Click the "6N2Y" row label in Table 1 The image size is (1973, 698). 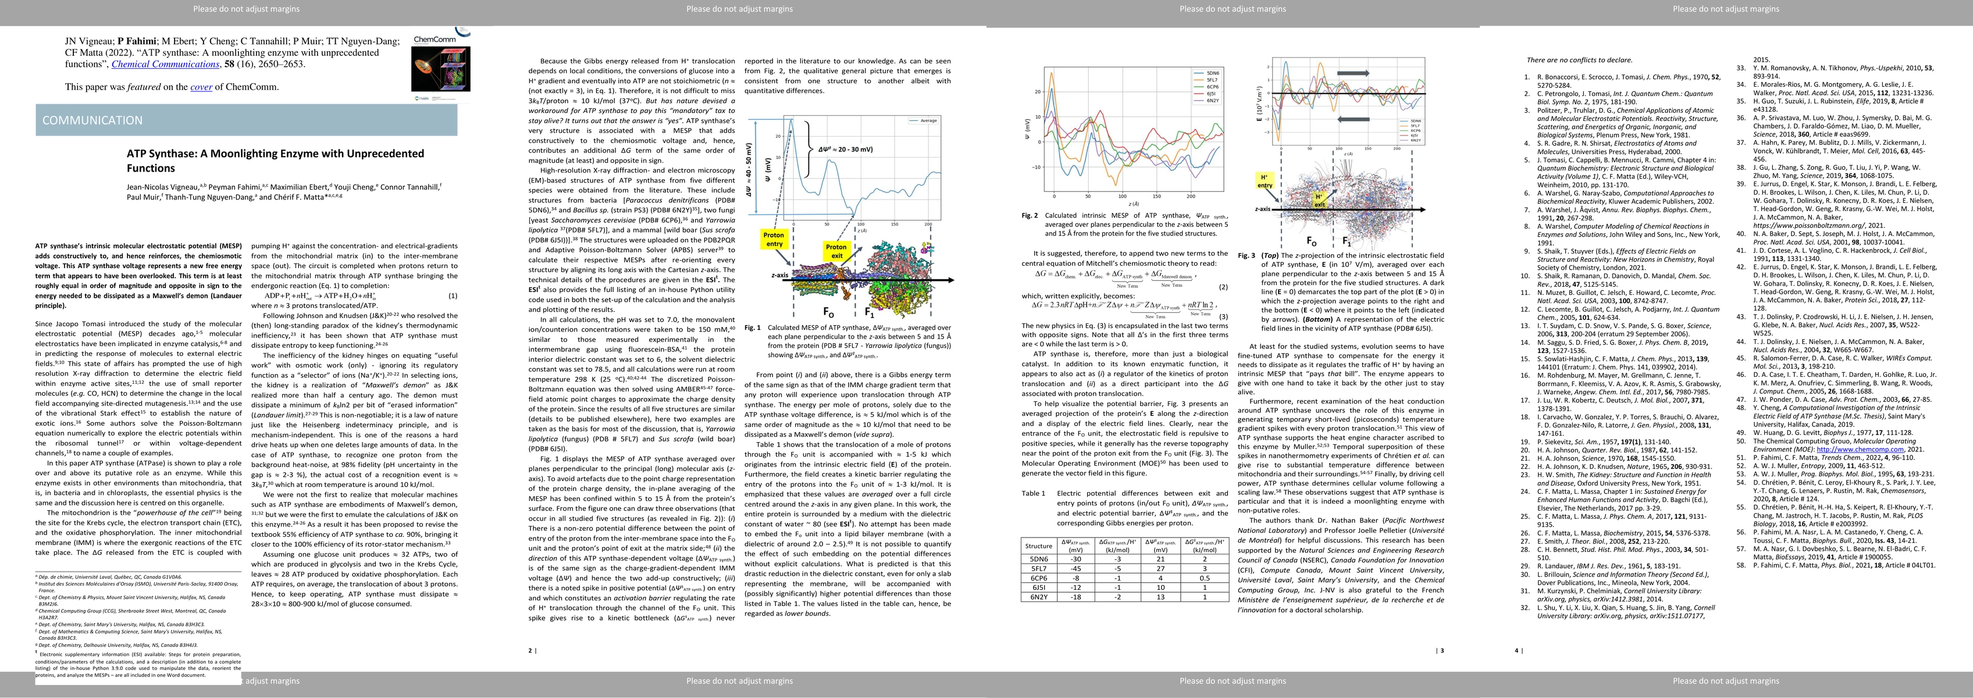[1039, 597]
